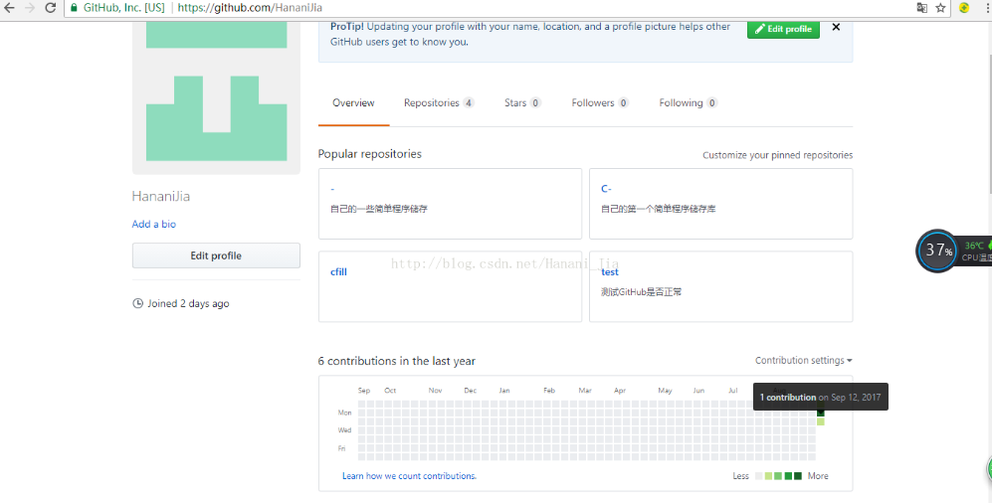The height and width of the screenshot is (503, 992).
Task: Click the "6 contributions in the last year" heading
Action: [x=397, y=361]
